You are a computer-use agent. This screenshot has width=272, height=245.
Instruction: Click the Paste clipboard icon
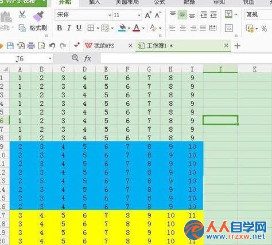point(6,17)
